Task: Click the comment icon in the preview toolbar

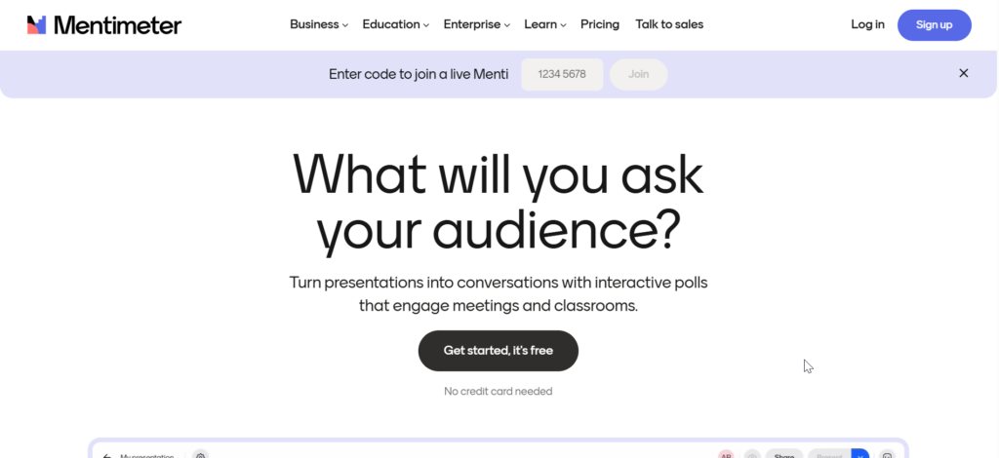Action: click(887, 454)
